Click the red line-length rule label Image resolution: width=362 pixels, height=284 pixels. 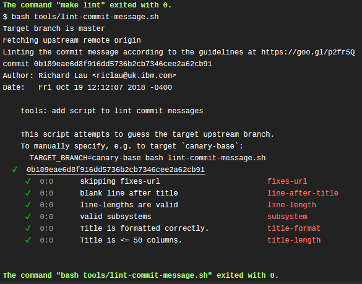coord(292,205)
